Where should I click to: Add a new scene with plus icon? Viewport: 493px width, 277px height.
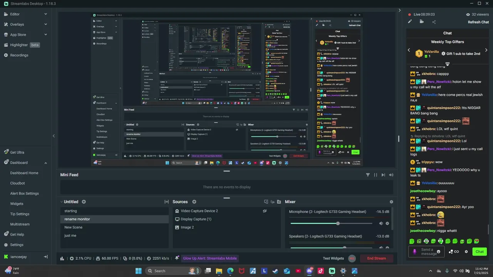[84, 202]
